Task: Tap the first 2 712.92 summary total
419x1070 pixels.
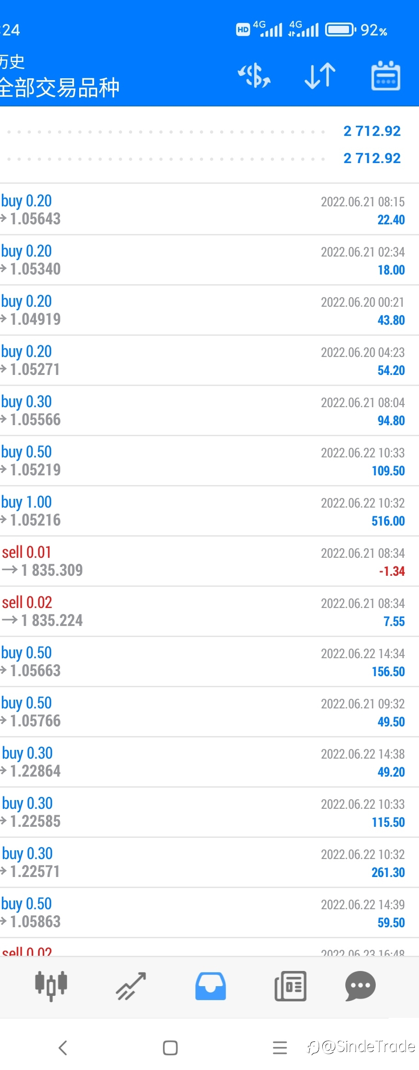Action: pyautogui.click(x=372, y=131)
